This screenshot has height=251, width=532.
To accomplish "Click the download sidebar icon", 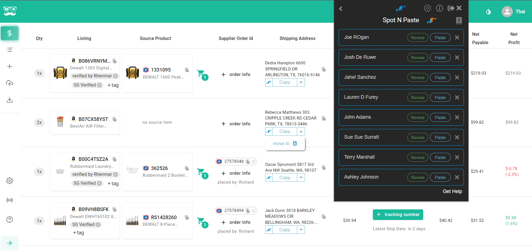I will pyautogui.click(x=9, y=100).
